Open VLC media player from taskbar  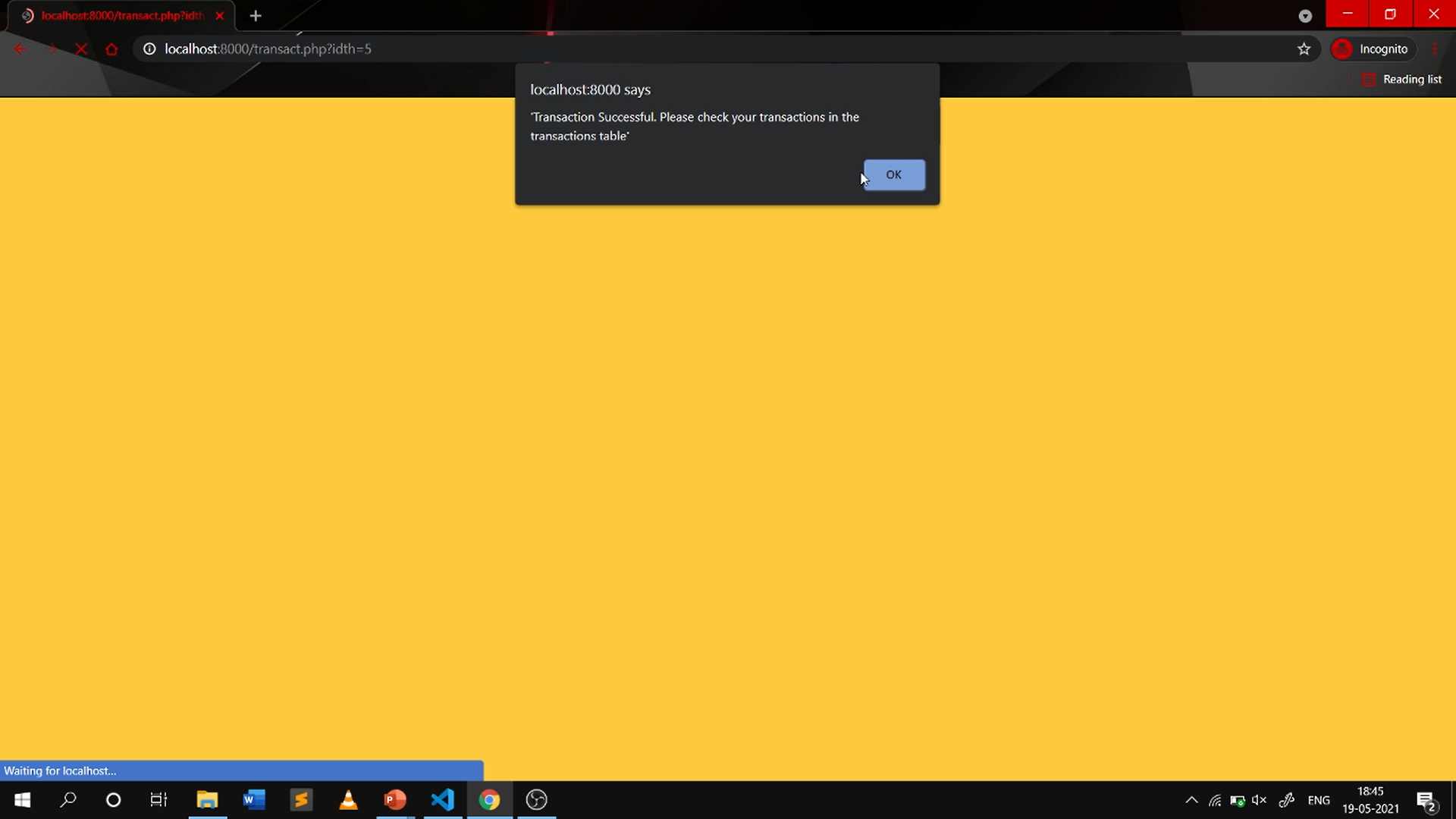tap(348, 800)
